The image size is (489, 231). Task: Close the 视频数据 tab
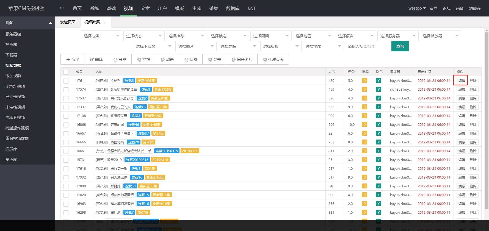(x=104, y=22)
